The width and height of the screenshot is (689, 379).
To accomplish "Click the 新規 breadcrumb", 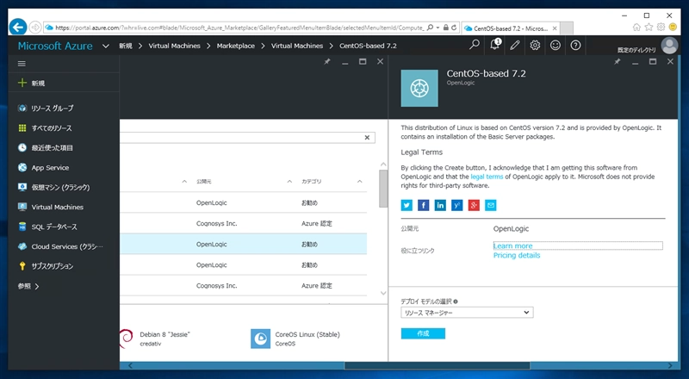I will (x=125, y=46).
